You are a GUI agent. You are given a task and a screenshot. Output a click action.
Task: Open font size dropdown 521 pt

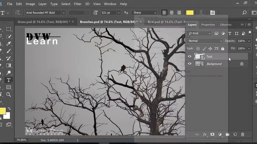point(118,13)
